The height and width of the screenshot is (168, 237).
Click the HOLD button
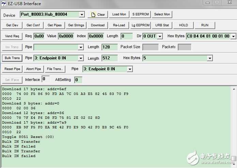184,25
